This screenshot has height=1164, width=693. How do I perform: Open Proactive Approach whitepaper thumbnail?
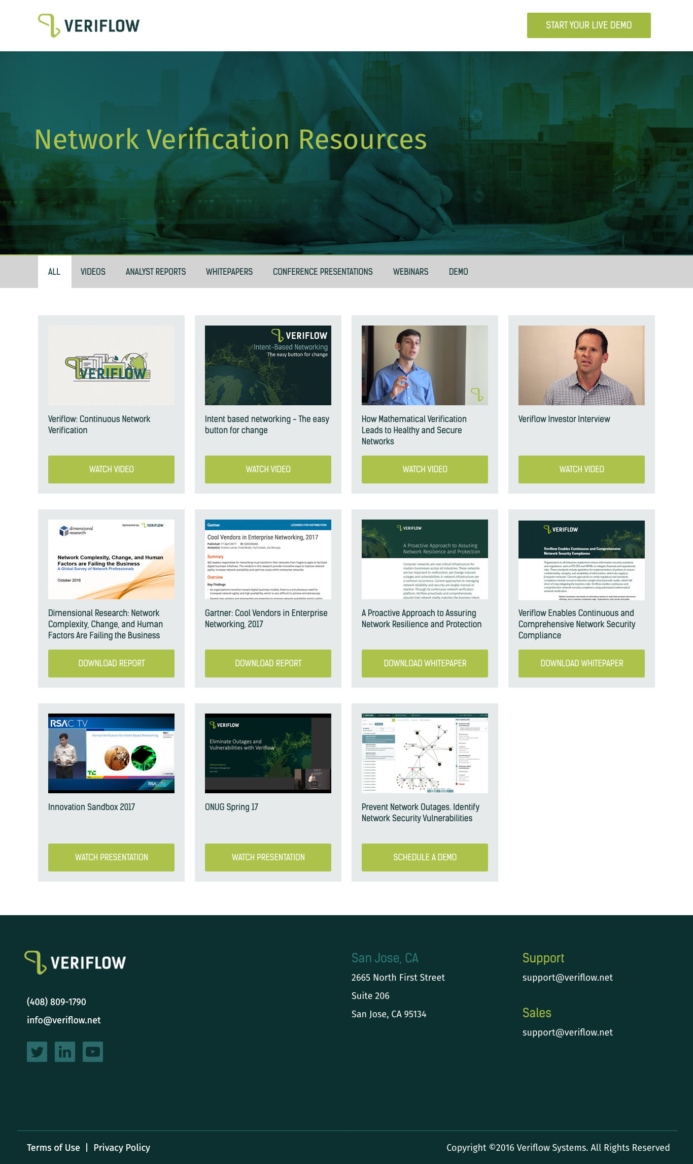pyautogui.click(x=425, y=559)
